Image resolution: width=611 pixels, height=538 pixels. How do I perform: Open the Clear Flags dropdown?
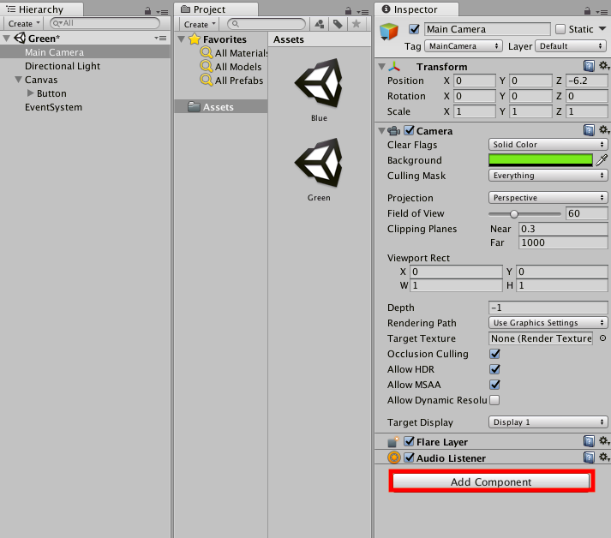coord(548,145)
